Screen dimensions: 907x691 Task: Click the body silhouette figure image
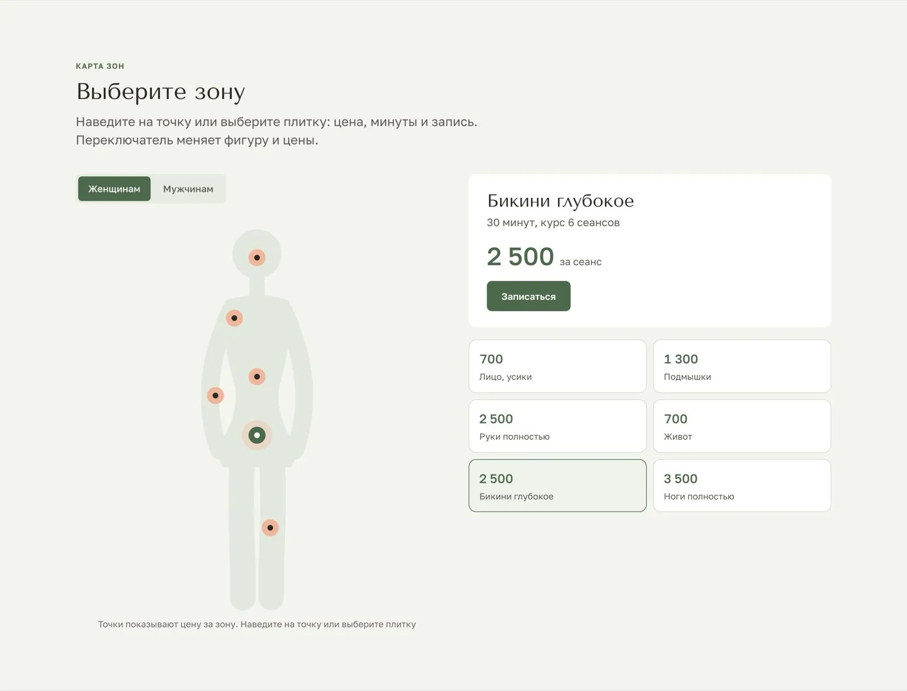(257, 419)
